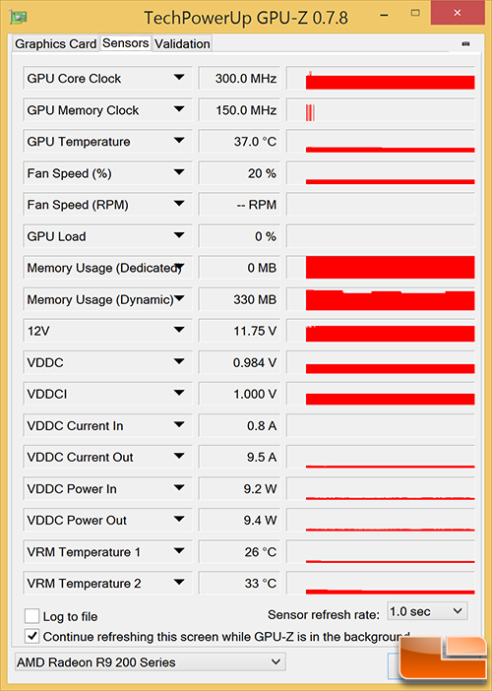
Task: Open GPU Core Clock sensor dropdown arrow
Action: click(179, 77)
